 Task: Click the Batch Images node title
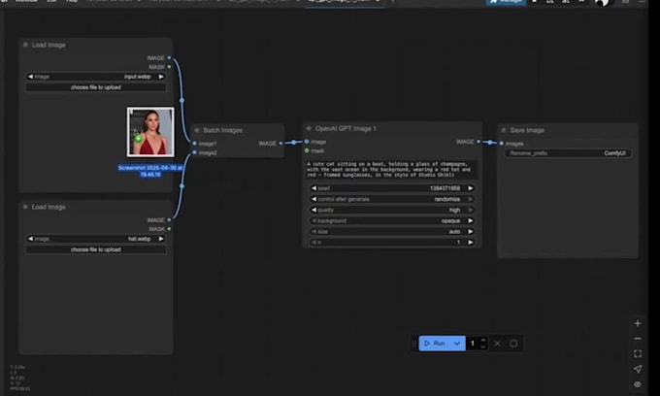[222, 130]
